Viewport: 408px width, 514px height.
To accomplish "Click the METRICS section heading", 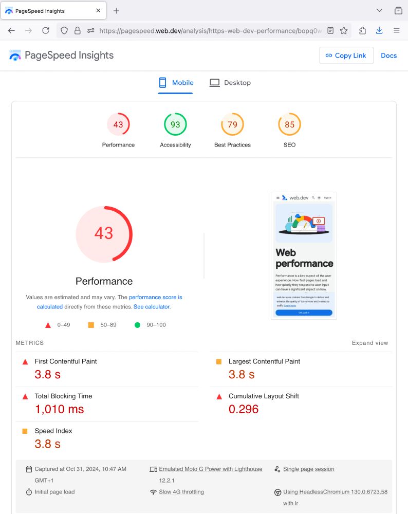I will click(29, 343).
